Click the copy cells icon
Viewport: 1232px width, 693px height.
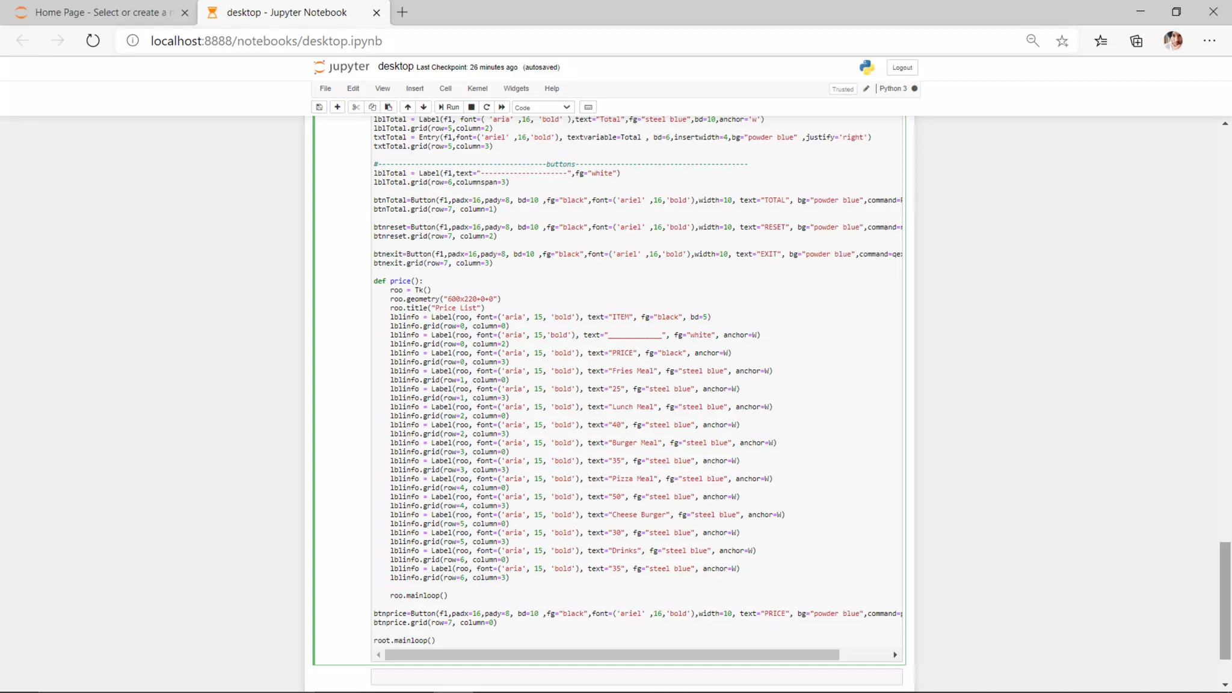coord(372,107)
